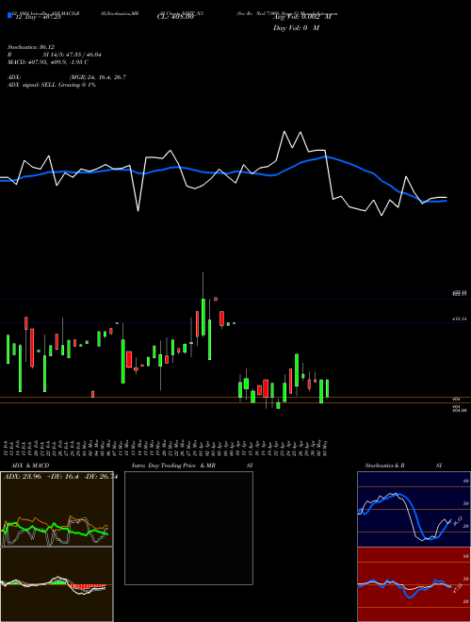The image size is (471, 622).
Task: Click the ADX indicator chart with green line
Action: click(57, 509)
